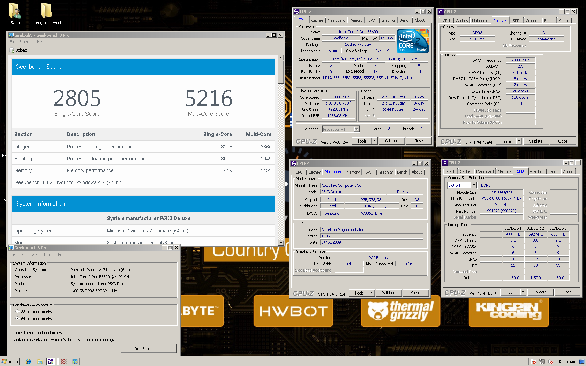Expand Tools arrow in CPU-Z motherboard window
The width and height of the screenshot is (586, 366).
[x=371, y=293]
